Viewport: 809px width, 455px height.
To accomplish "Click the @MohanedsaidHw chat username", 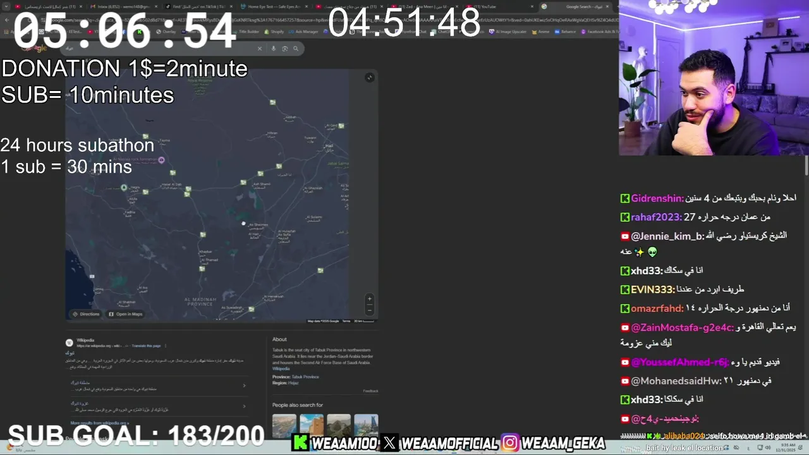I will click(x=676, y=380).
